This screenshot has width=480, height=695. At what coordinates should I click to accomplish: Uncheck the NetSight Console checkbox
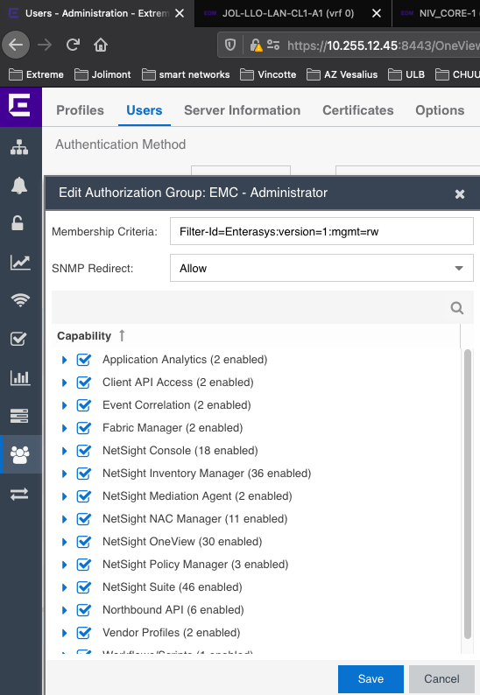pos(84,450)
